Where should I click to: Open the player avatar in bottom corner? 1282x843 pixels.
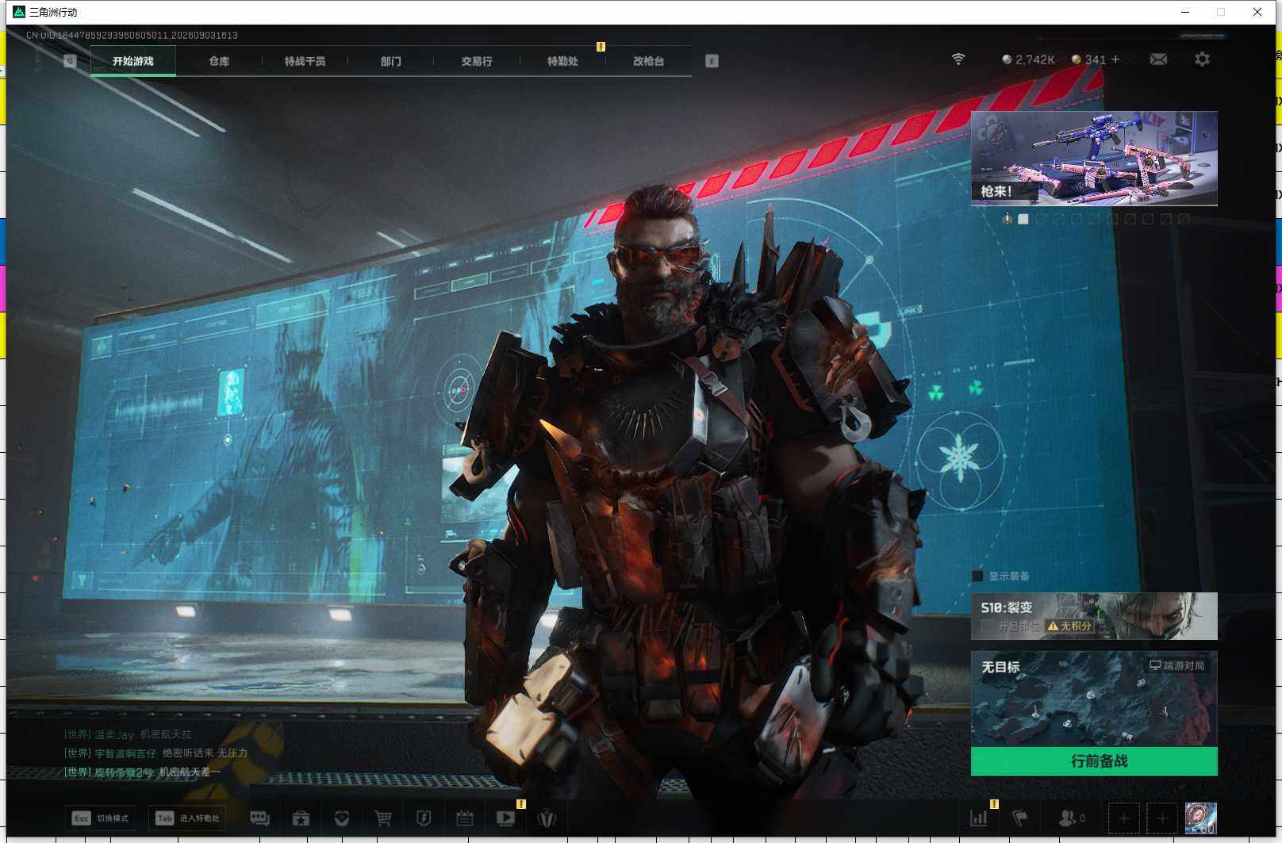pyautogui.click(x=1200, y=818)
